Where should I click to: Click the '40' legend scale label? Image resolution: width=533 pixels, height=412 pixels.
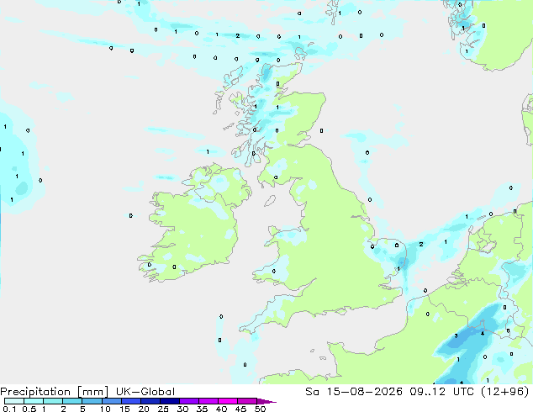click(221, 409)
